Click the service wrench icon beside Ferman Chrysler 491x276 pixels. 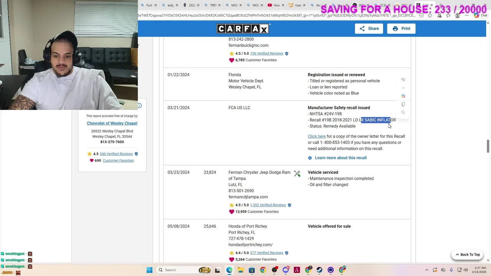[297, 174]
